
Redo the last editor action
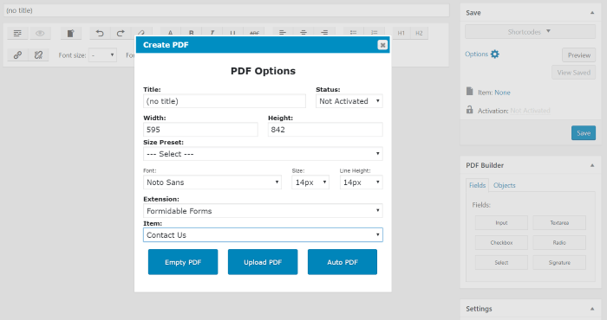click(121, 33)
